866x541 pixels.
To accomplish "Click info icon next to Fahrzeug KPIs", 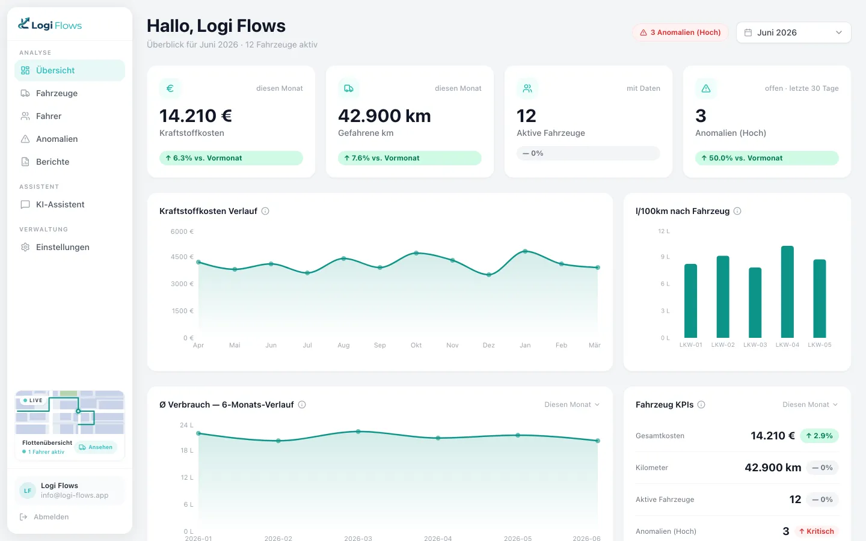I will coord(701,405).
